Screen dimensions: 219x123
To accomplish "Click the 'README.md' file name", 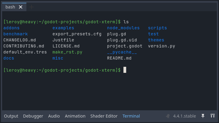I will [x=119, y=58].
